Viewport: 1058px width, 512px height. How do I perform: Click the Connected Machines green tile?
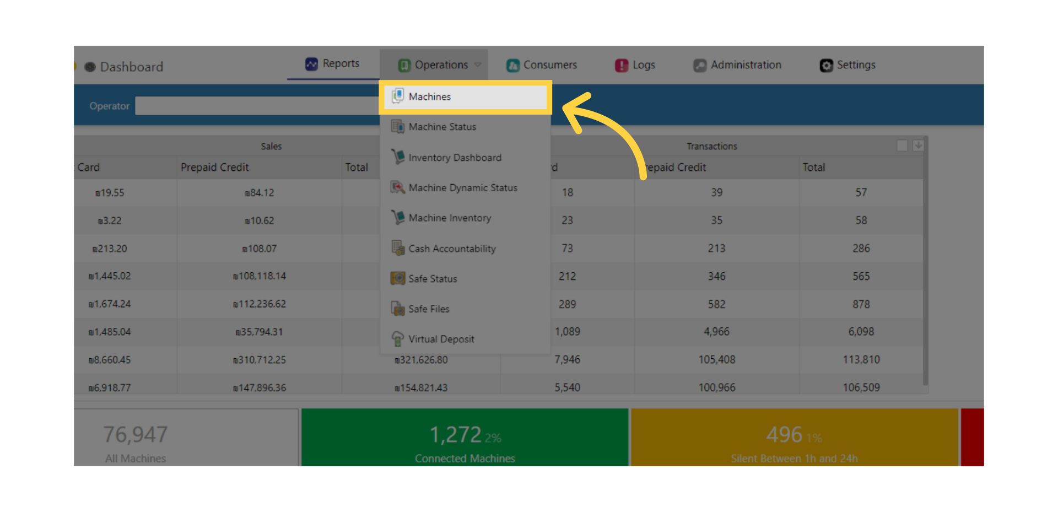click(x=465, y=437)
